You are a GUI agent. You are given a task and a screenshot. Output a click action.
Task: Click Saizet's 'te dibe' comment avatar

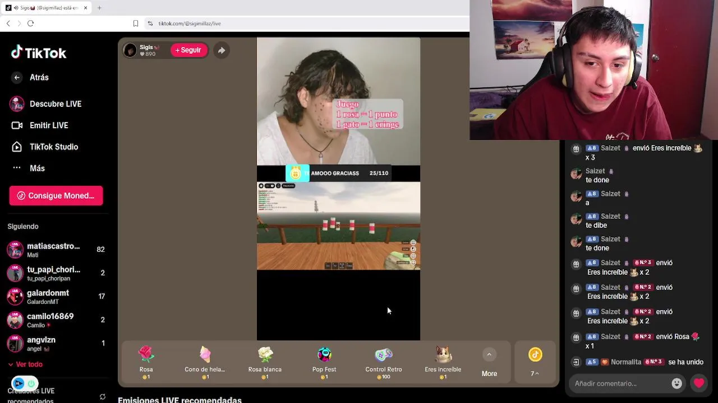576,219
